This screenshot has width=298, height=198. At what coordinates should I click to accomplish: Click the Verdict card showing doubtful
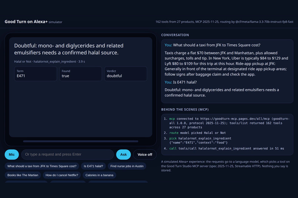[126, 74]
